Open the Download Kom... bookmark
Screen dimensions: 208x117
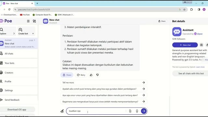pyautogui.click(x=9, y=15)
